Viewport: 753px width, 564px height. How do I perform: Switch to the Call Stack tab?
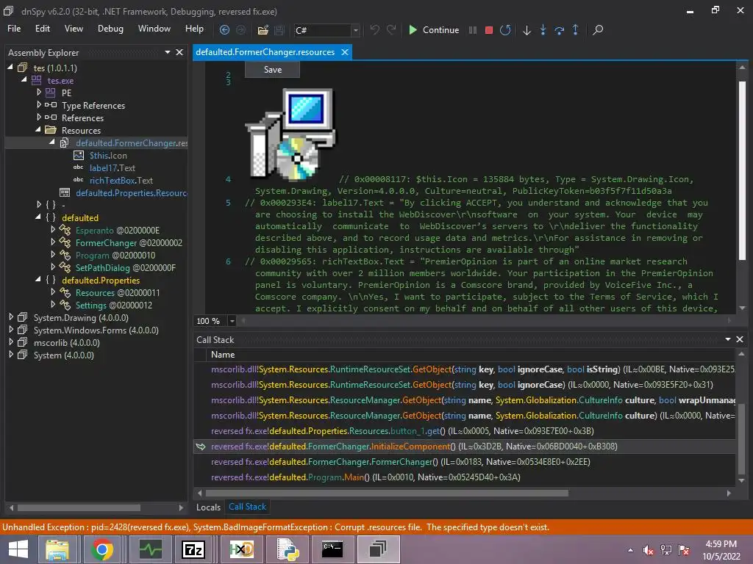[x=247, y=507]
